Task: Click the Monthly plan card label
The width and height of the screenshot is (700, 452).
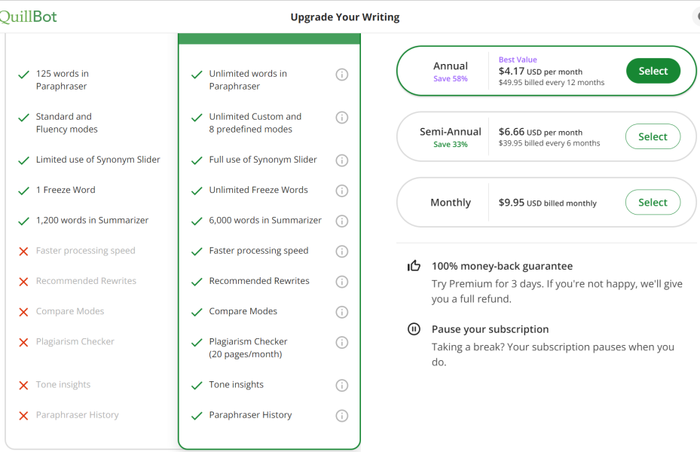Action: (451, 203)
